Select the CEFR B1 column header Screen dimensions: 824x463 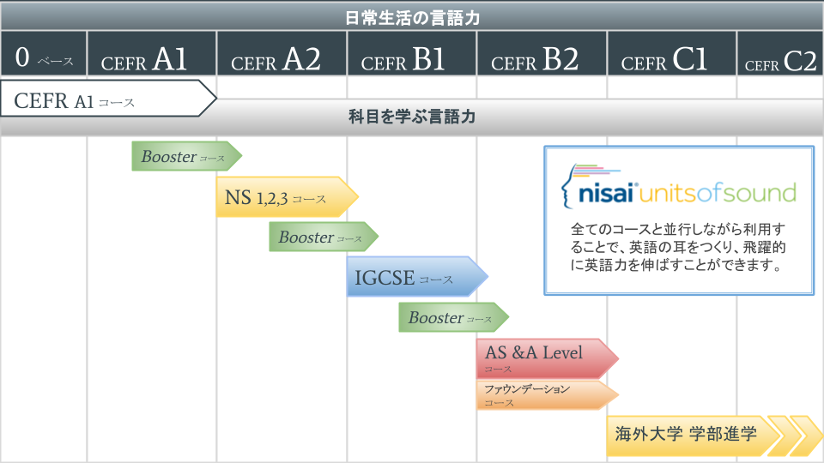point(412,58)
